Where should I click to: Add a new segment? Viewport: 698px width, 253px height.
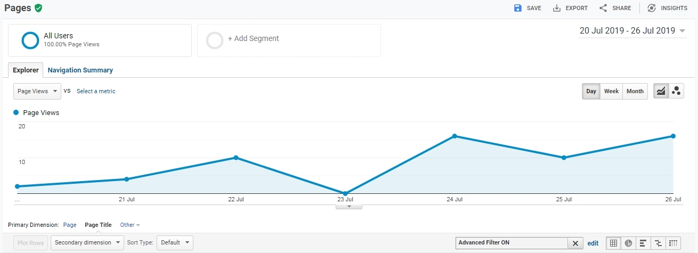pos(289,40)
